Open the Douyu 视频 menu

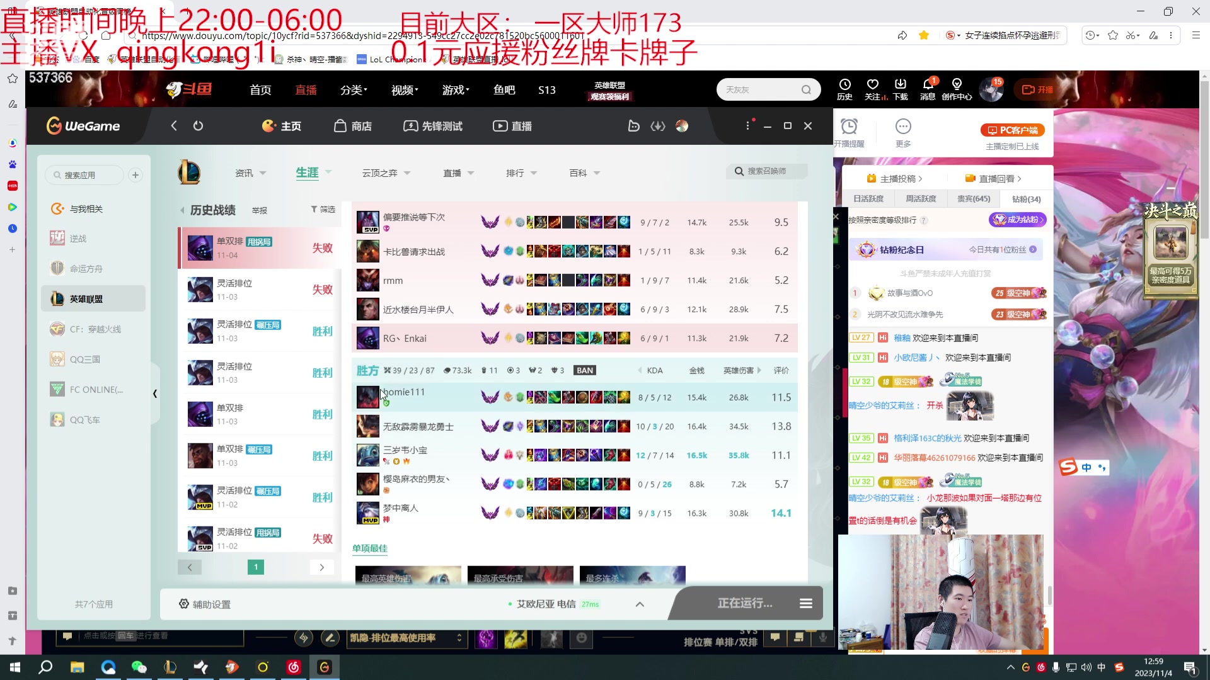405,90
